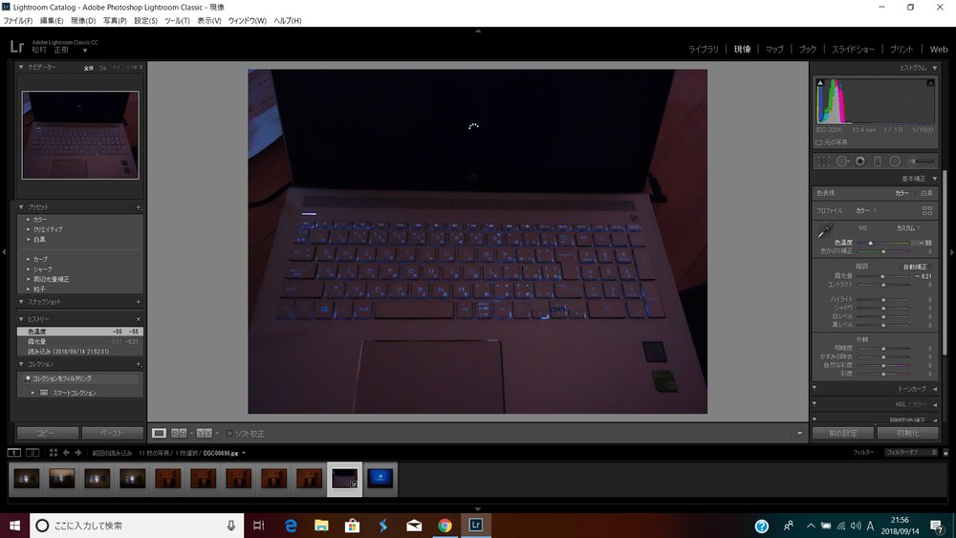
Task: Switch to Loupe view mode in toolbar
Action: [x=159, y=433]
